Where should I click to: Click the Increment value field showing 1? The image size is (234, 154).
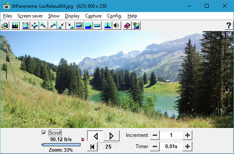(x=171, y=135)
